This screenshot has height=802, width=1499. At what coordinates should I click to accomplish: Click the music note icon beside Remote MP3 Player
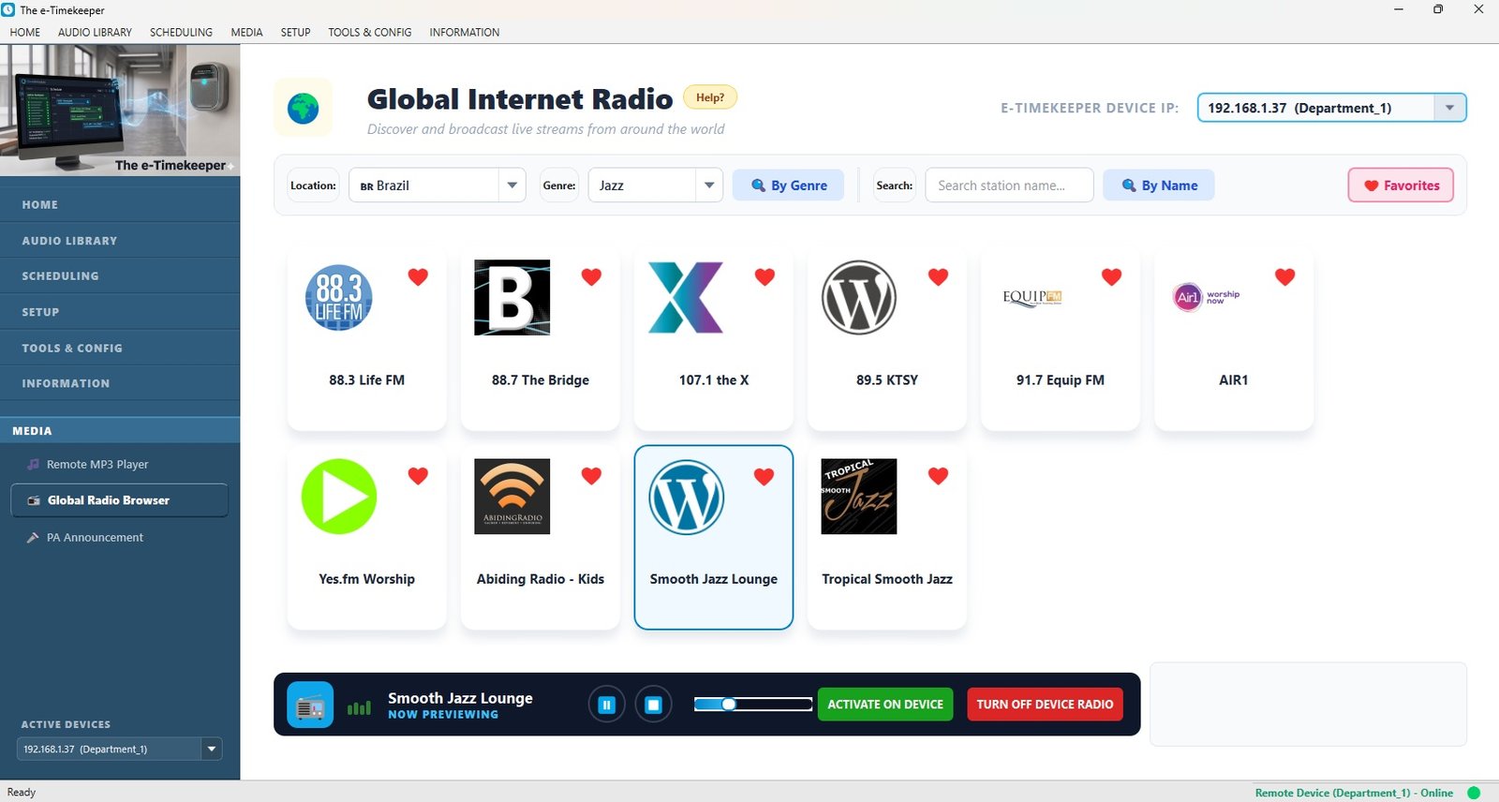34,465
